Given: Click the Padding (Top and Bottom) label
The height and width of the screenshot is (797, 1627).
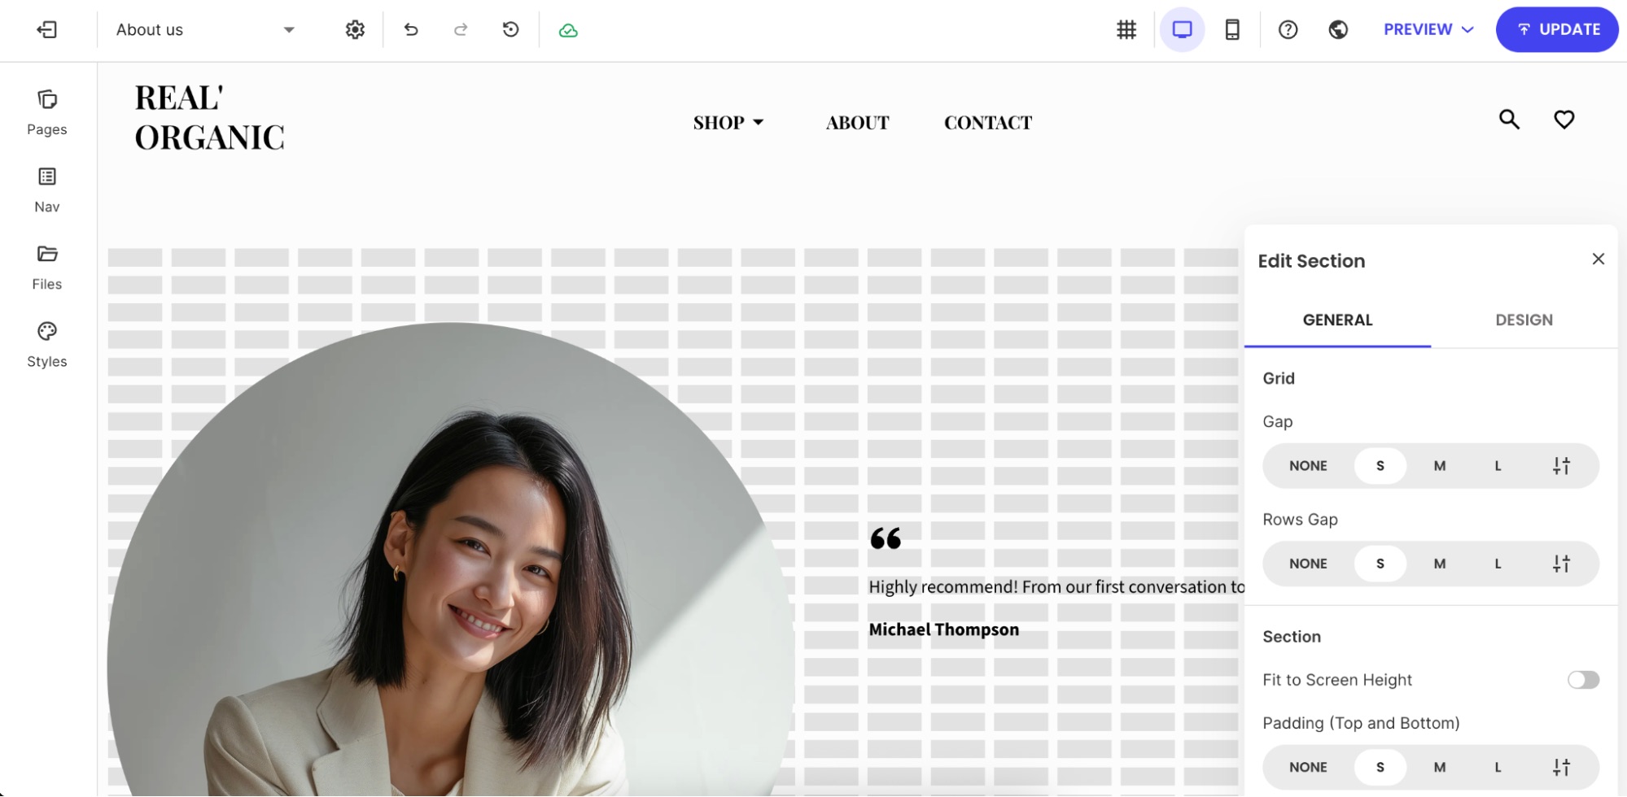Looking at the screenshot, I should click(x=1361, y=723).
